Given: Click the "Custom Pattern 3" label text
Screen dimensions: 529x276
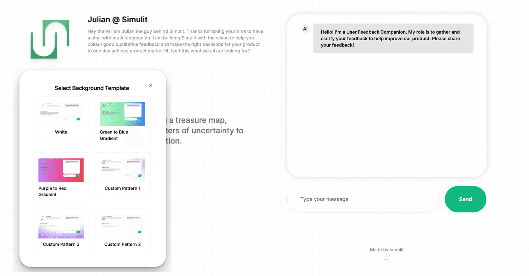Looking at the screenshot, I should pos(122,244).
